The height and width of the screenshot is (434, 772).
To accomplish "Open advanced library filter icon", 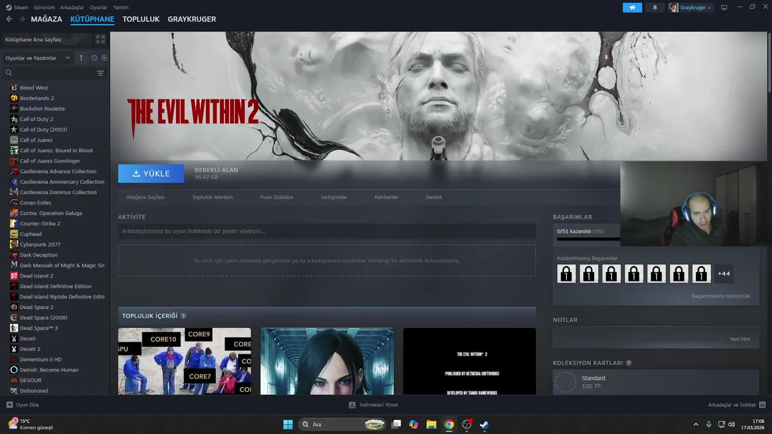I will pyautogui.click(x=100, y=73).
